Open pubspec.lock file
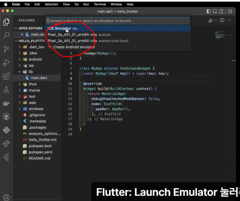The width and height of the screenshot is (240, 201). (x=40, y=146)
